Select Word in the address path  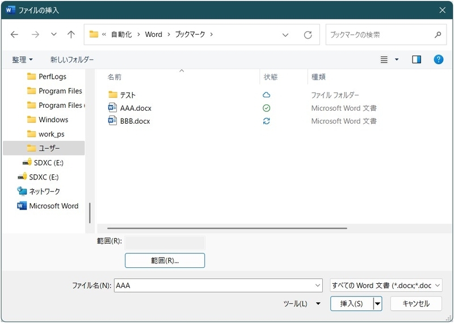tap(153, 34)
